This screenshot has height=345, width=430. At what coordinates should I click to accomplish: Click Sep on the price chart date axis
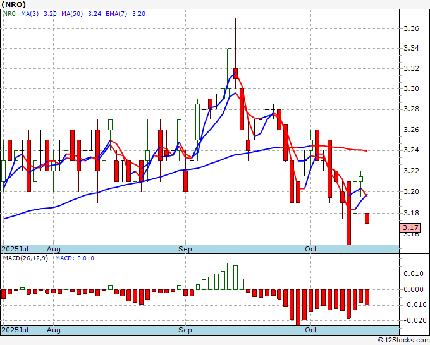(185, 249)
